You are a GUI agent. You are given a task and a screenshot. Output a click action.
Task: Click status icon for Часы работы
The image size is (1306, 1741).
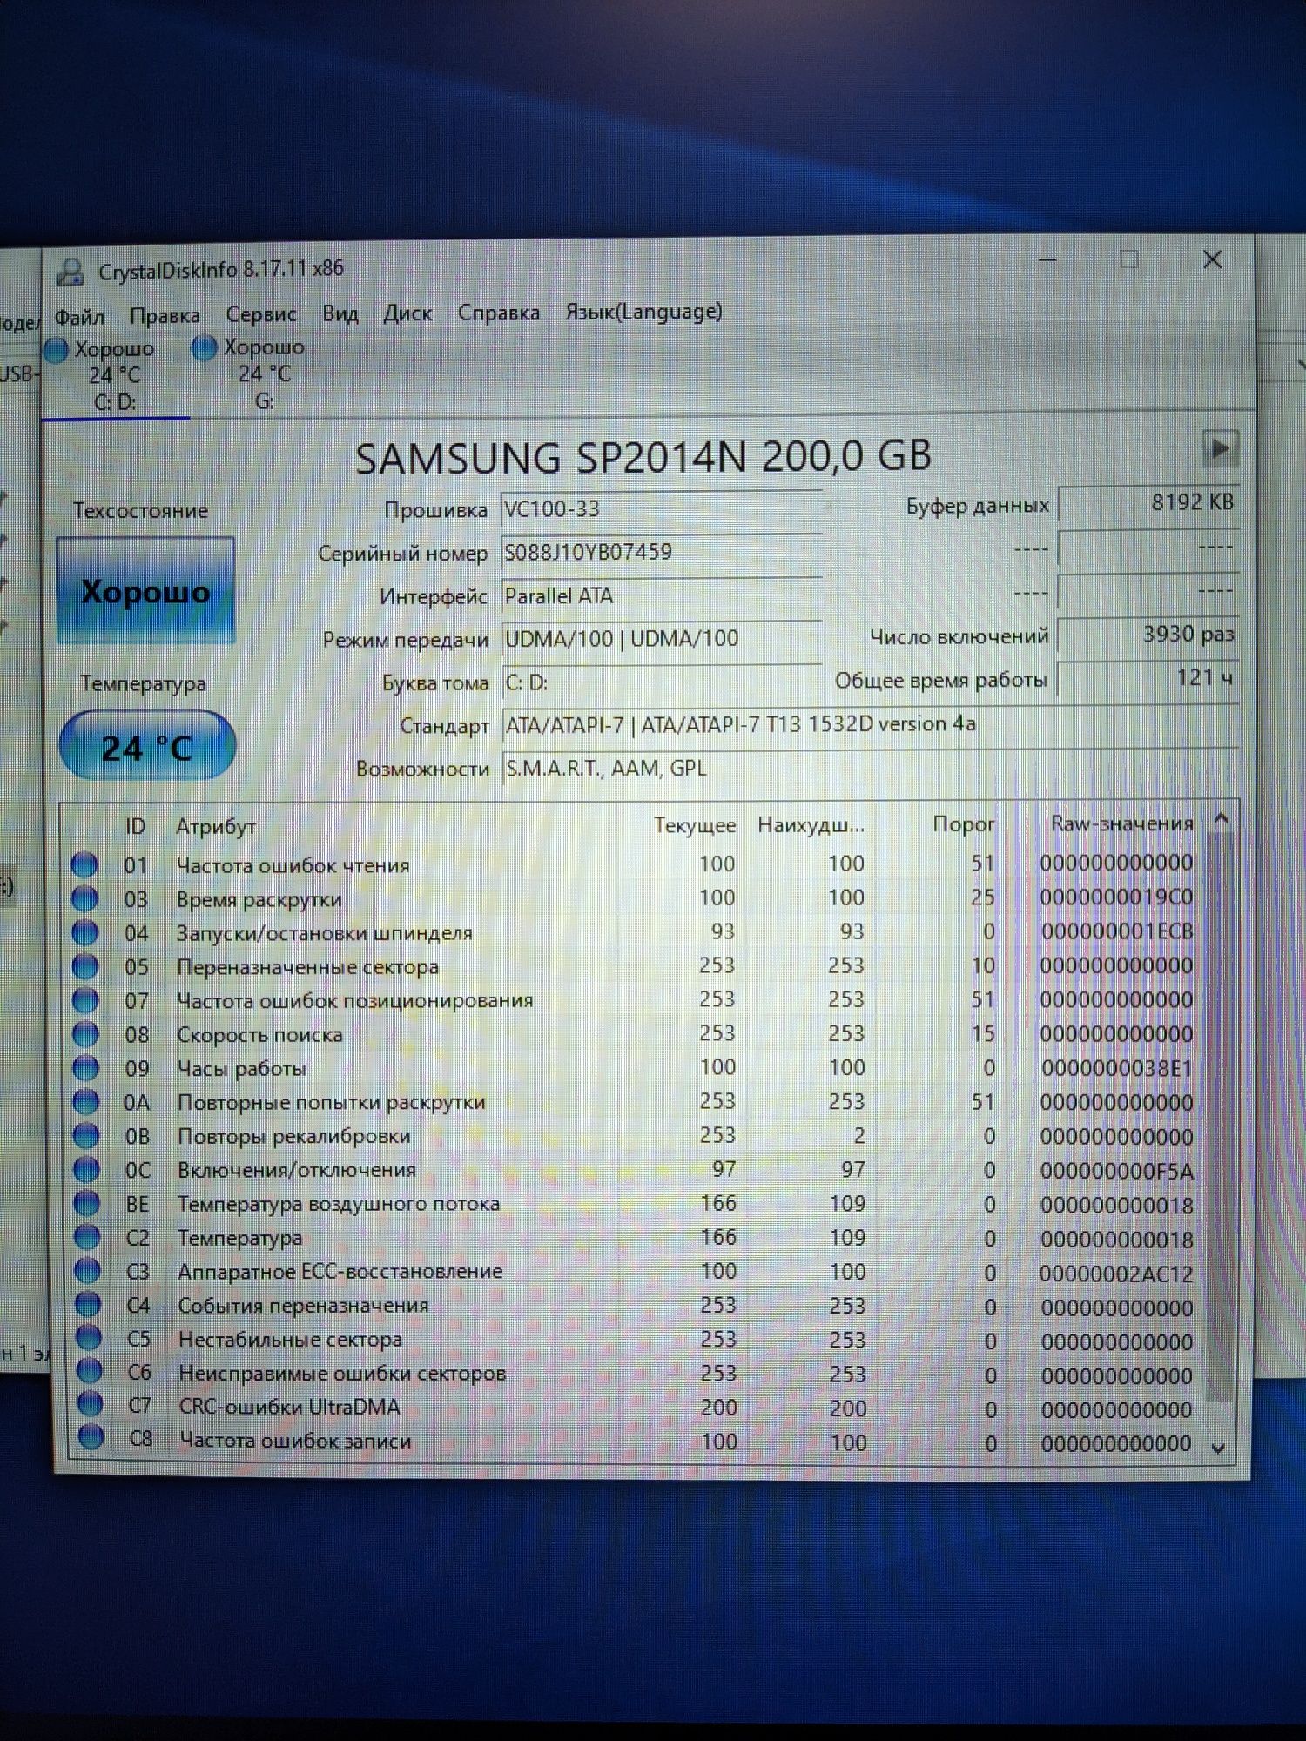[86, 1068]
